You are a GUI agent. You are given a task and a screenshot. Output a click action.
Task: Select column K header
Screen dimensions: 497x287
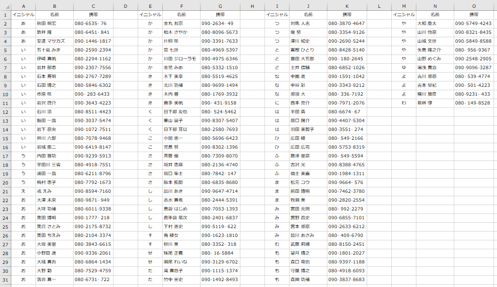347,6
